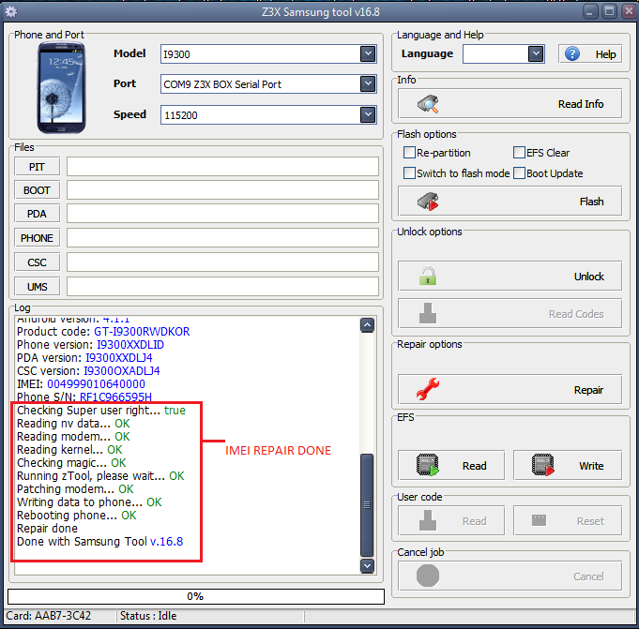Click Card: AAB7-3C42 in status bar
639x629 pixels.
(49, 615)
